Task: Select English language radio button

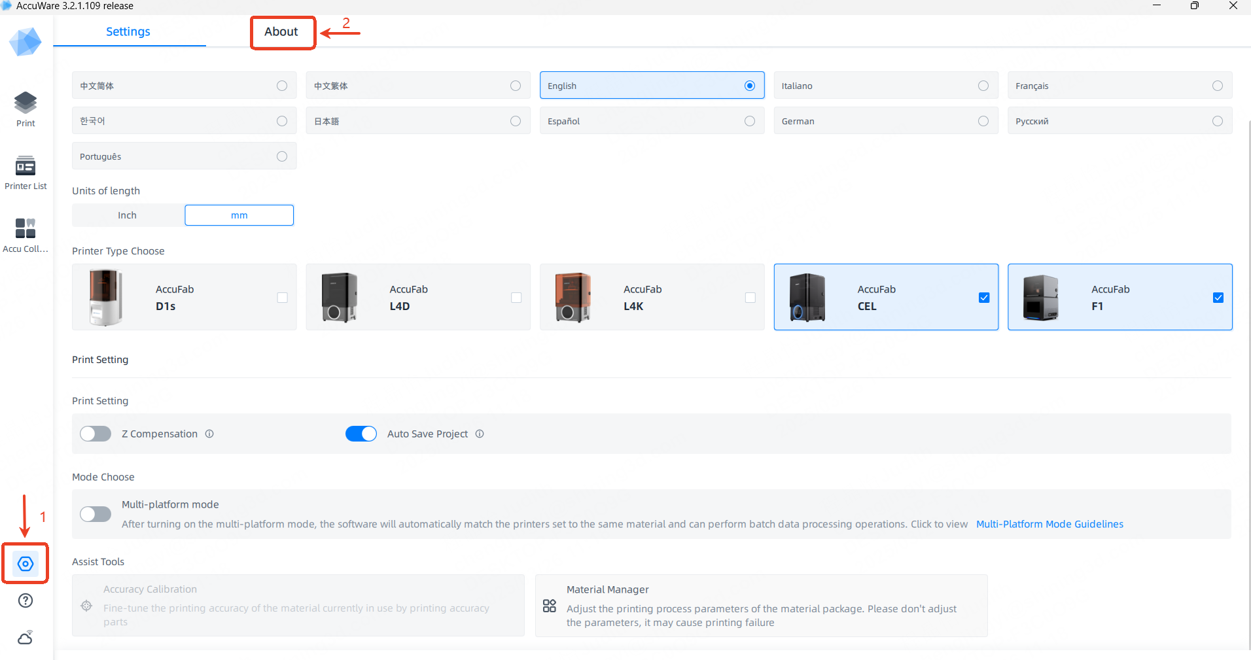Action: click(x=750, y=86)
